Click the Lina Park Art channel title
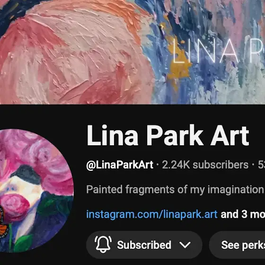The height and width of the screenshot is (265, 265). [168, 135]
